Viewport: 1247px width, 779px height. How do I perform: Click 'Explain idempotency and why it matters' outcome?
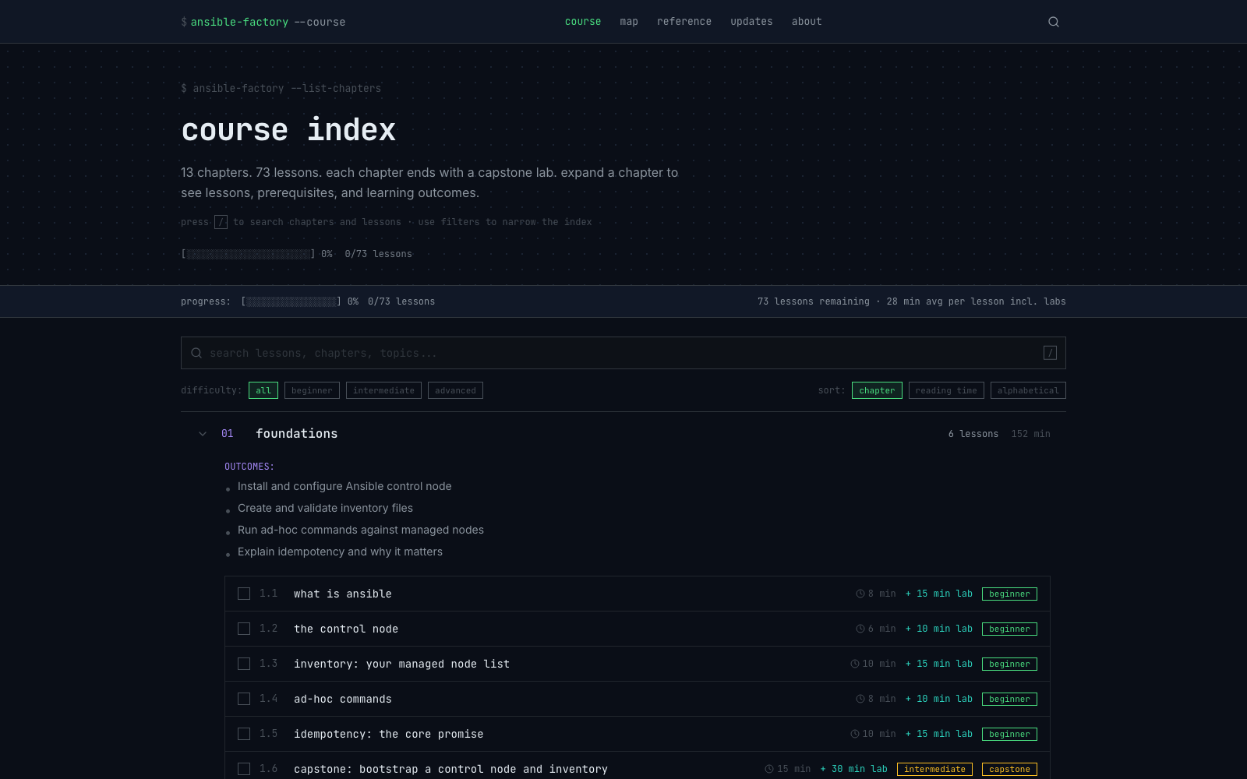pyautogui.click(x=340, y=552)
